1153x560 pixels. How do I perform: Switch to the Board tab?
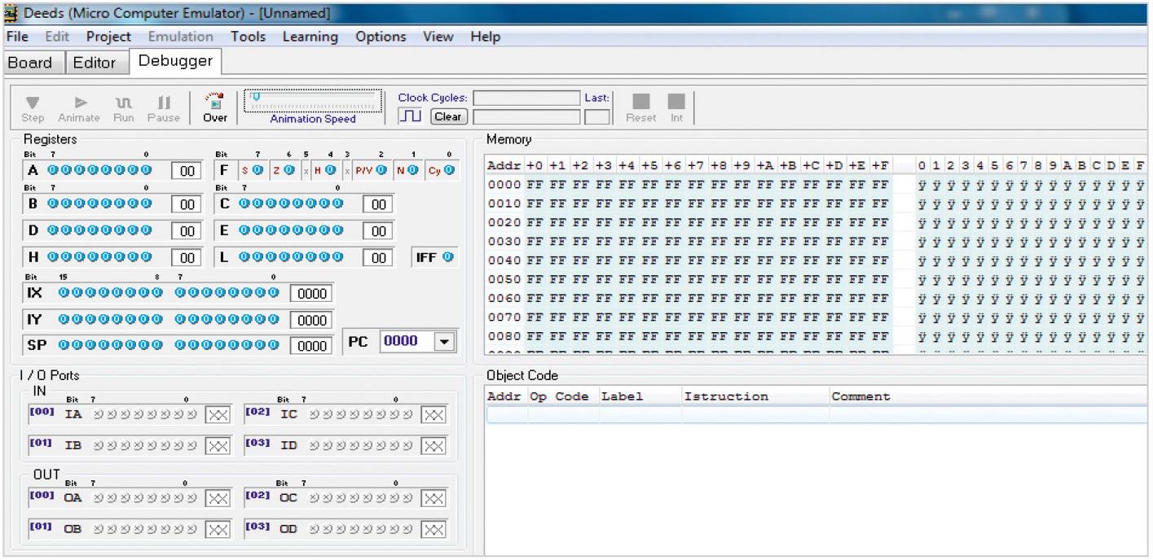30,63
